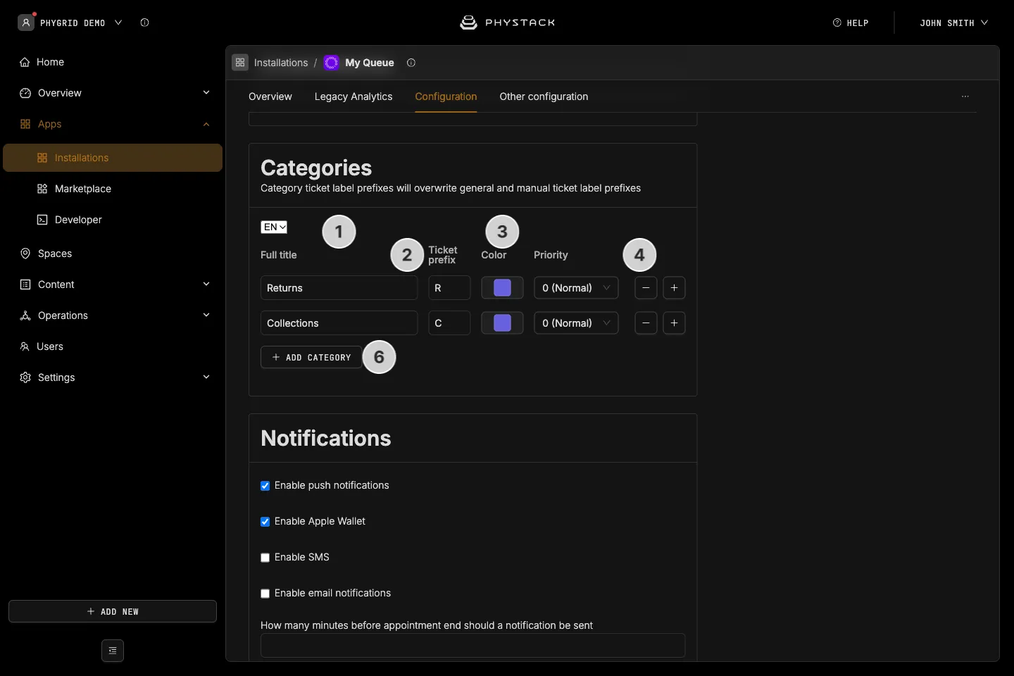
Task: Disable push notifications checkbox
Action: (265, 486)
